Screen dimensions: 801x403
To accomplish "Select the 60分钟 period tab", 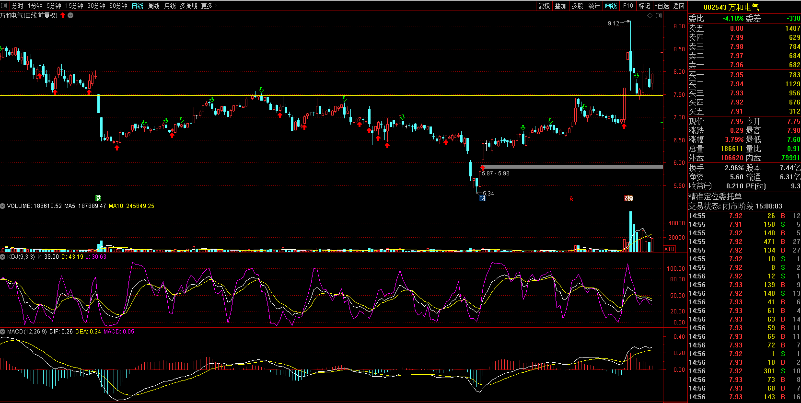I will click(x=118, y=6).
